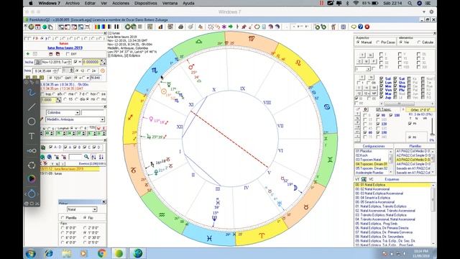Click the green sphere toolbar icon
Image resolution: width=460 pixels, height=259 pixels.
45,27
